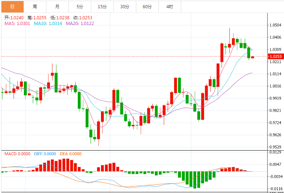Click the 0.9529 price axis label
The image size is (284, 193).
[x=275, y=147]
